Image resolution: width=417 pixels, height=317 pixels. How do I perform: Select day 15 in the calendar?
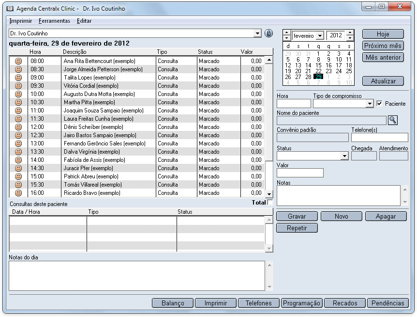tap(318, 65)
